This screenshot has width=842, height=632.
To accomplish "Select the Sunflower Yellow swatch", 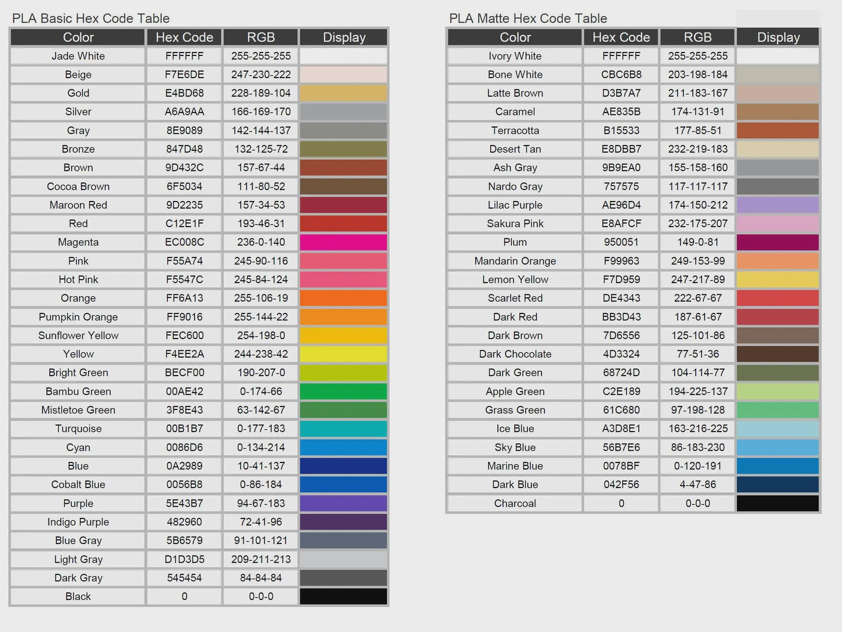I will point(344,336).
